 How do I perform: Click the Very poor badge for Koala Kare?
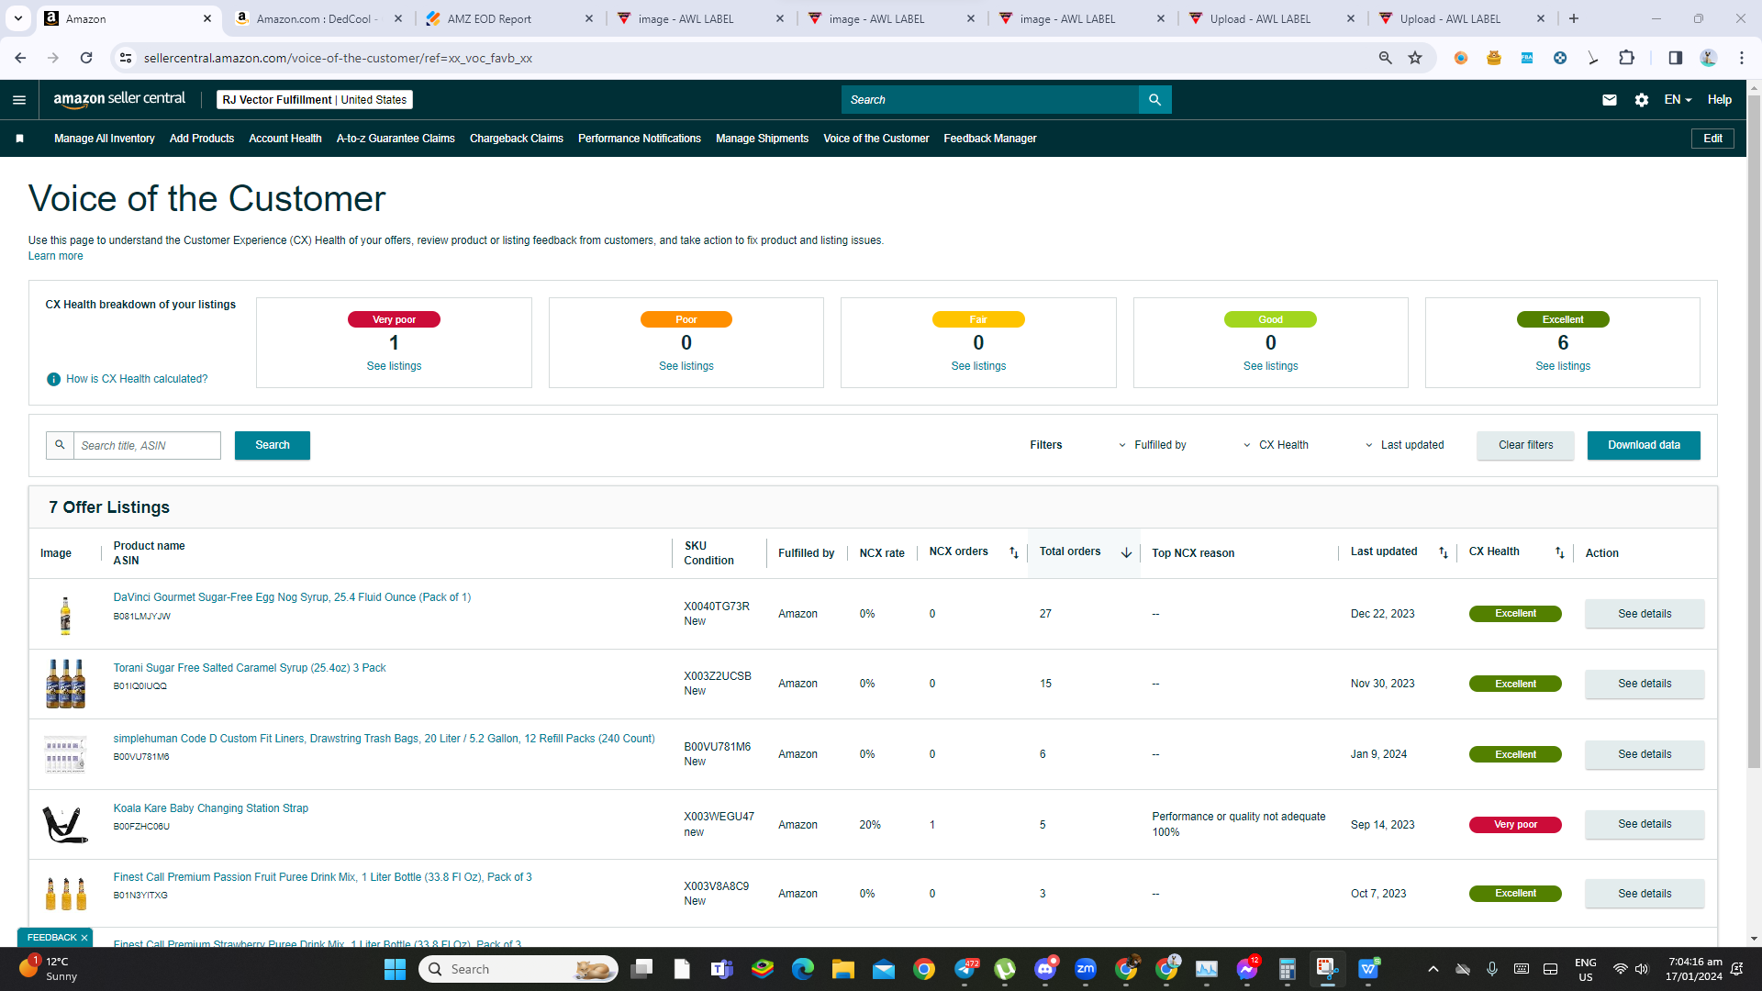tap(1515, 824)
